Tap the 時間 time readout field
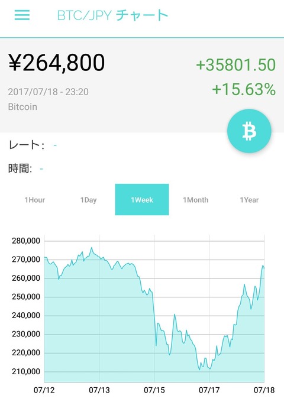Image resolution: width=284 pixels, height=402 pixels. tap(25, 168)
